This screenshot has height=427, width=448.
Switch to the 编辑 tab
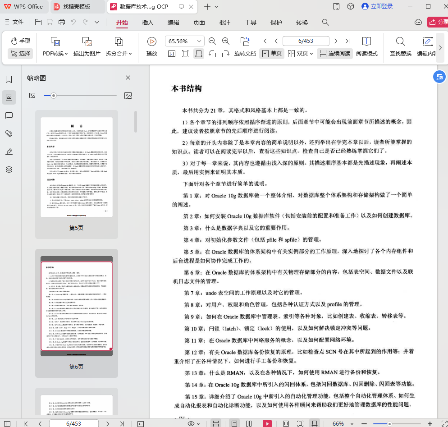(x=174, y=23)
